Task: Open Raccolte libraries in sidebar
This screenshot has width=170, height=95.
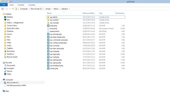Action: pyautogui.click(x=9, y=63)
